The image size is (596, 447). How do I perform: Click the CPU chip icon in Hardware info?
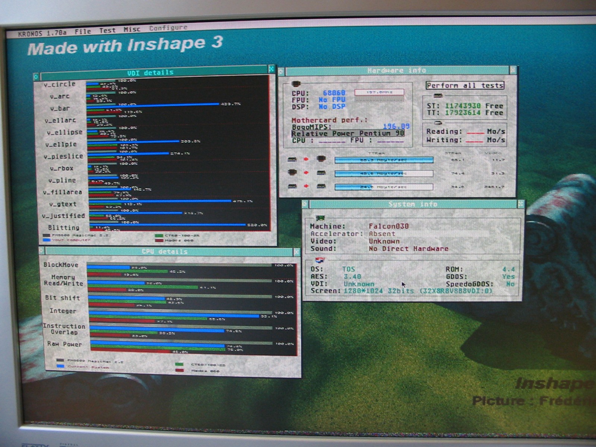pos(296,84)
